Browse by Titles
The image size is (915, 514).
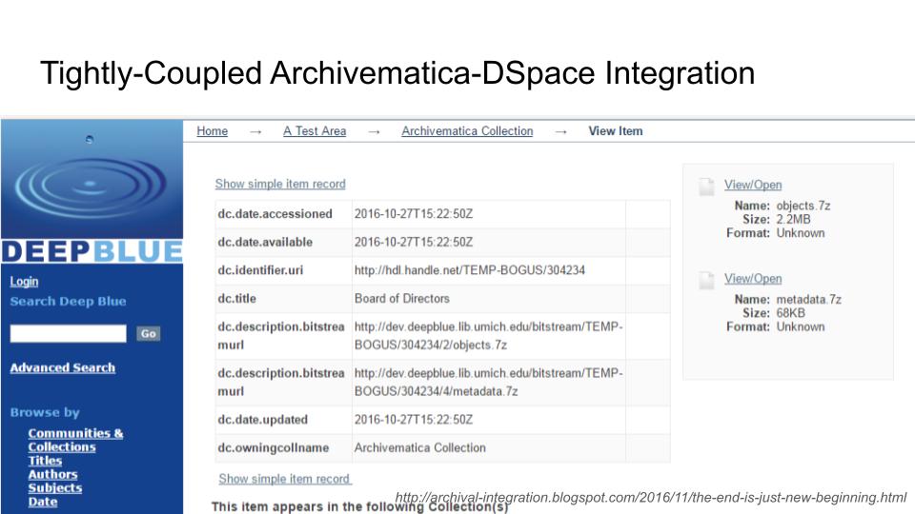pos(45,461)
